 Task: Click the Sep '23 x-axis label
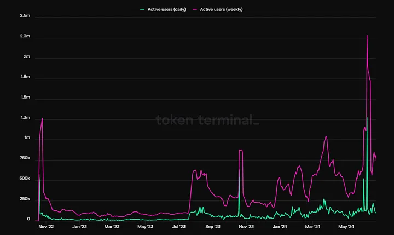[213, 226]
